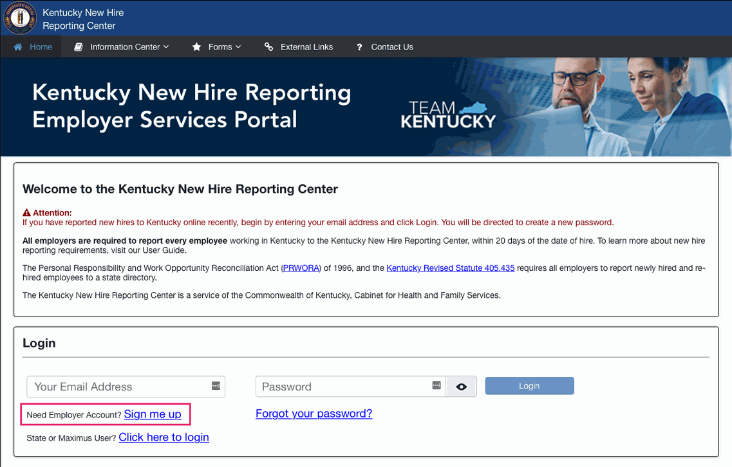The width and height of the screenshot is (732, 467).
Task: Focus the Password input field
Action: click(x=351, y=387)
